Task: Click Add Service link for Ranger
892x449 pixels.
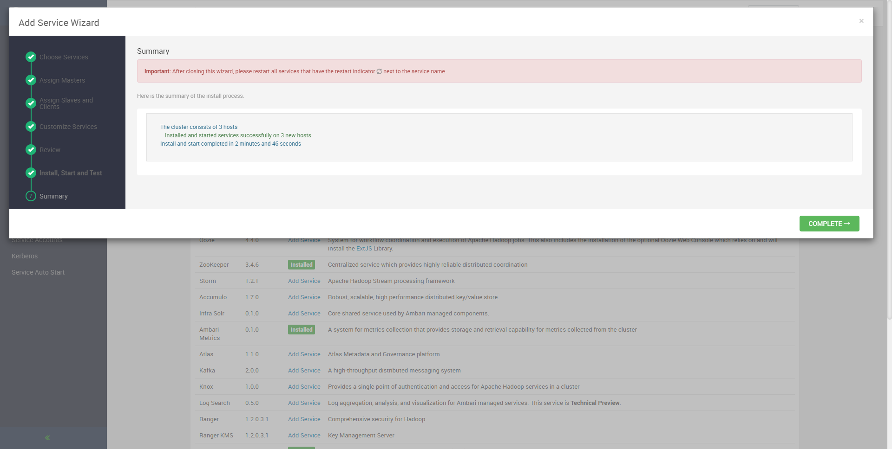Action: (x=304, y=419)
